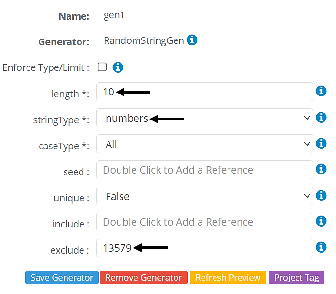Enable the Enforce Type/Limit checkbox
336x294 pixels.
(x=102, y=67)
